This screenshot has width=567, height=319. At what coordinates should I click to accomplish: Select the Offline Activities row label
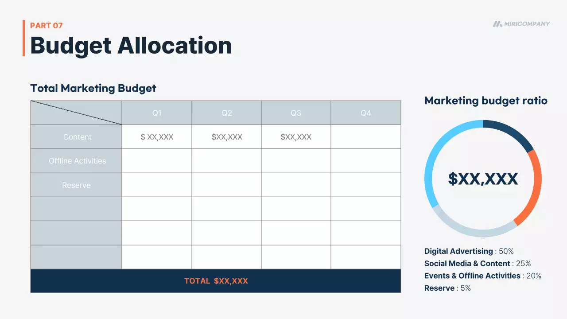[x=77, y=161]
